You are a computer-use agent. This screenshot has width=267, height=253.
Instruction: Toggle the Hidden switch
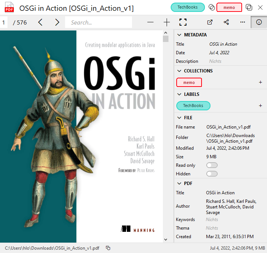(212, 174)
